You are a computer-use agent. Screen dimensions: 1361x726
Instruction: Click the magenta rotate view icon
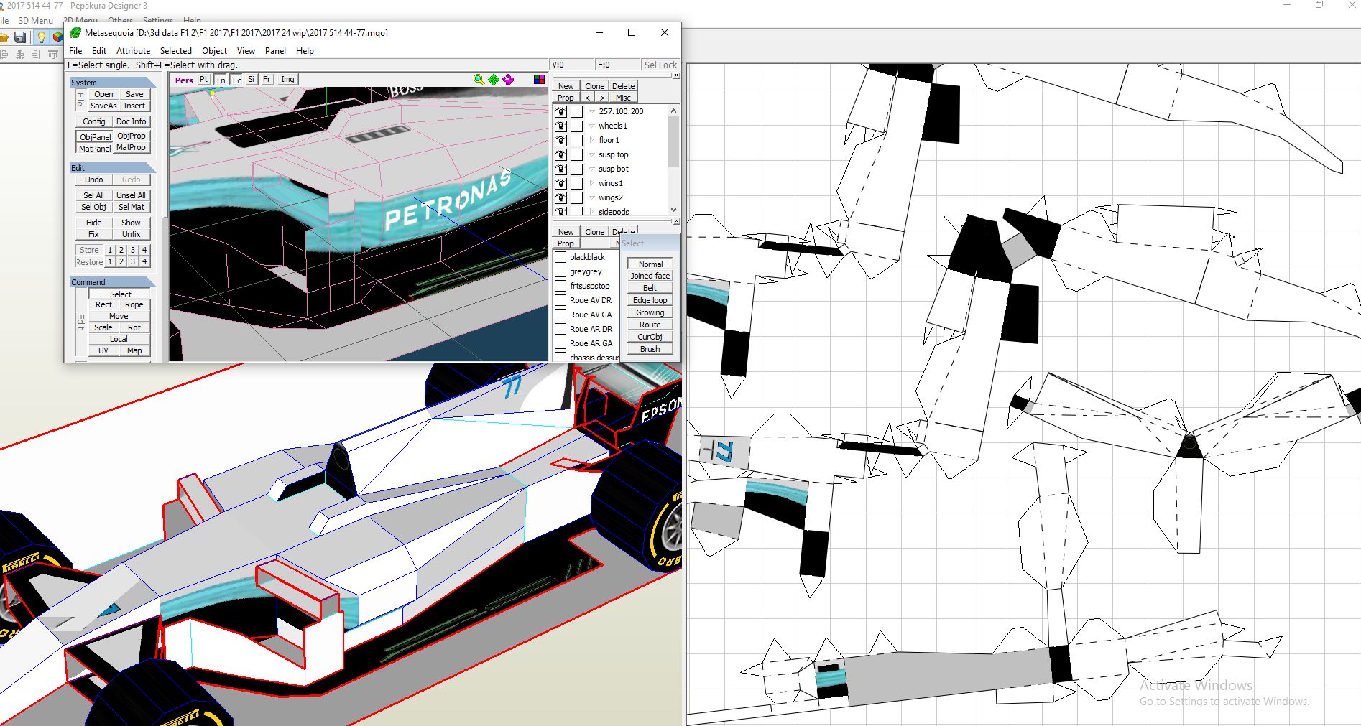click(508, 80)
